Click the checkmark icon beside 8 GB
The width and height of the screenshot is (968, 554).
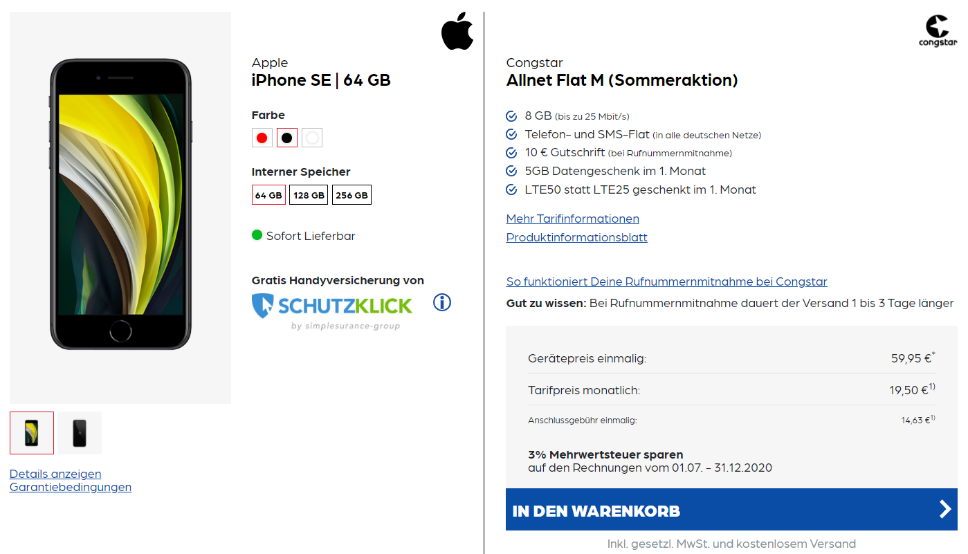pyautogui.click(x=512, y=116)
